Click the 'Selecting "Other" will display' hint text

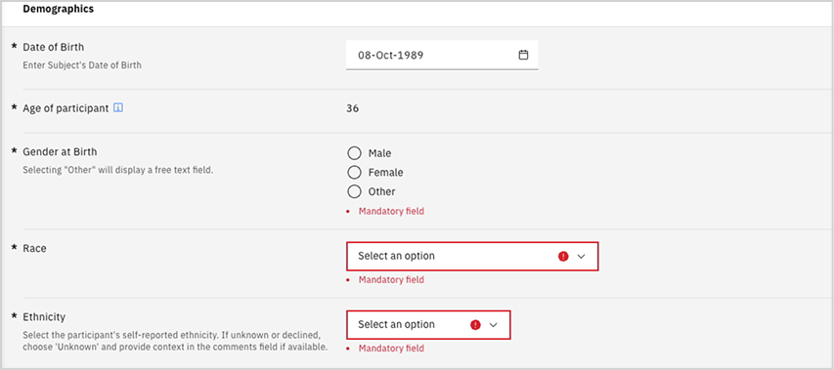pyautogui.click(x=118, y=171)
